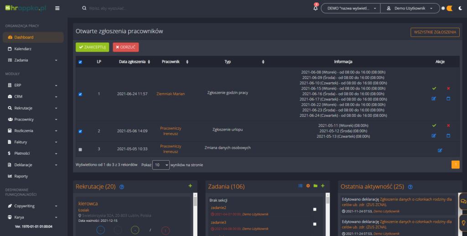Image resolution: width=467 pixels, height=236 pixels.
Task: Tick the checkbox beside zadanie2
Action: [x=314, y=209]
